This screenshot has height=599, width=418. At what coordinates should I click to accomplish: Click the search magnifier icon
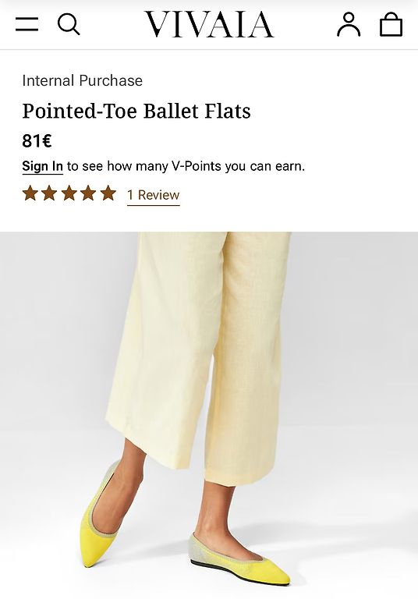(69, 24)
